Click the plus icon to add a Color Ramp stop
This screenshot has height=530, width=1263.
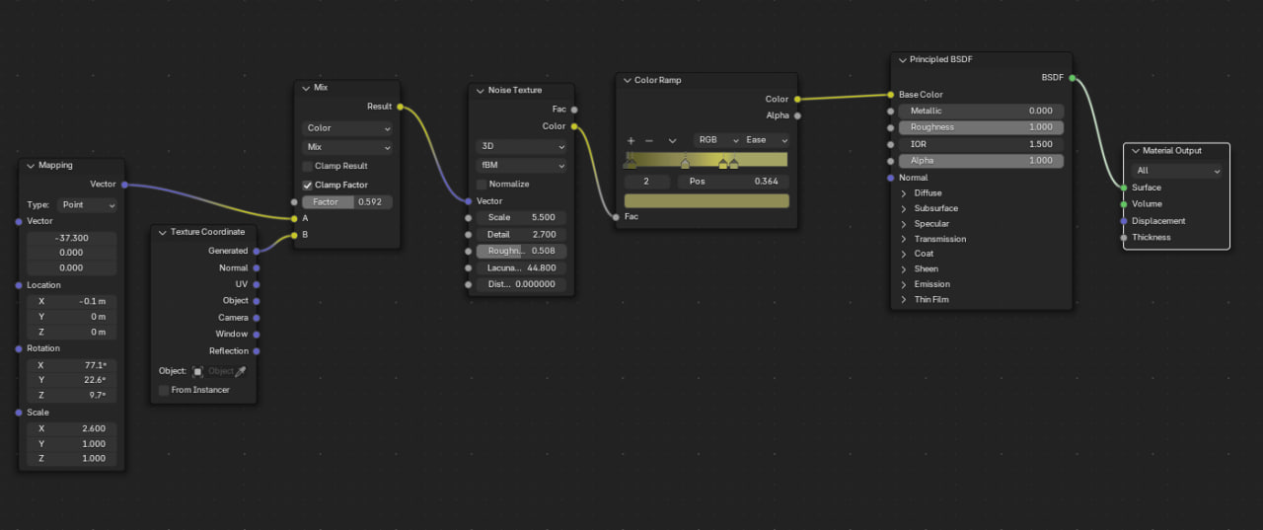click(631, 140)
